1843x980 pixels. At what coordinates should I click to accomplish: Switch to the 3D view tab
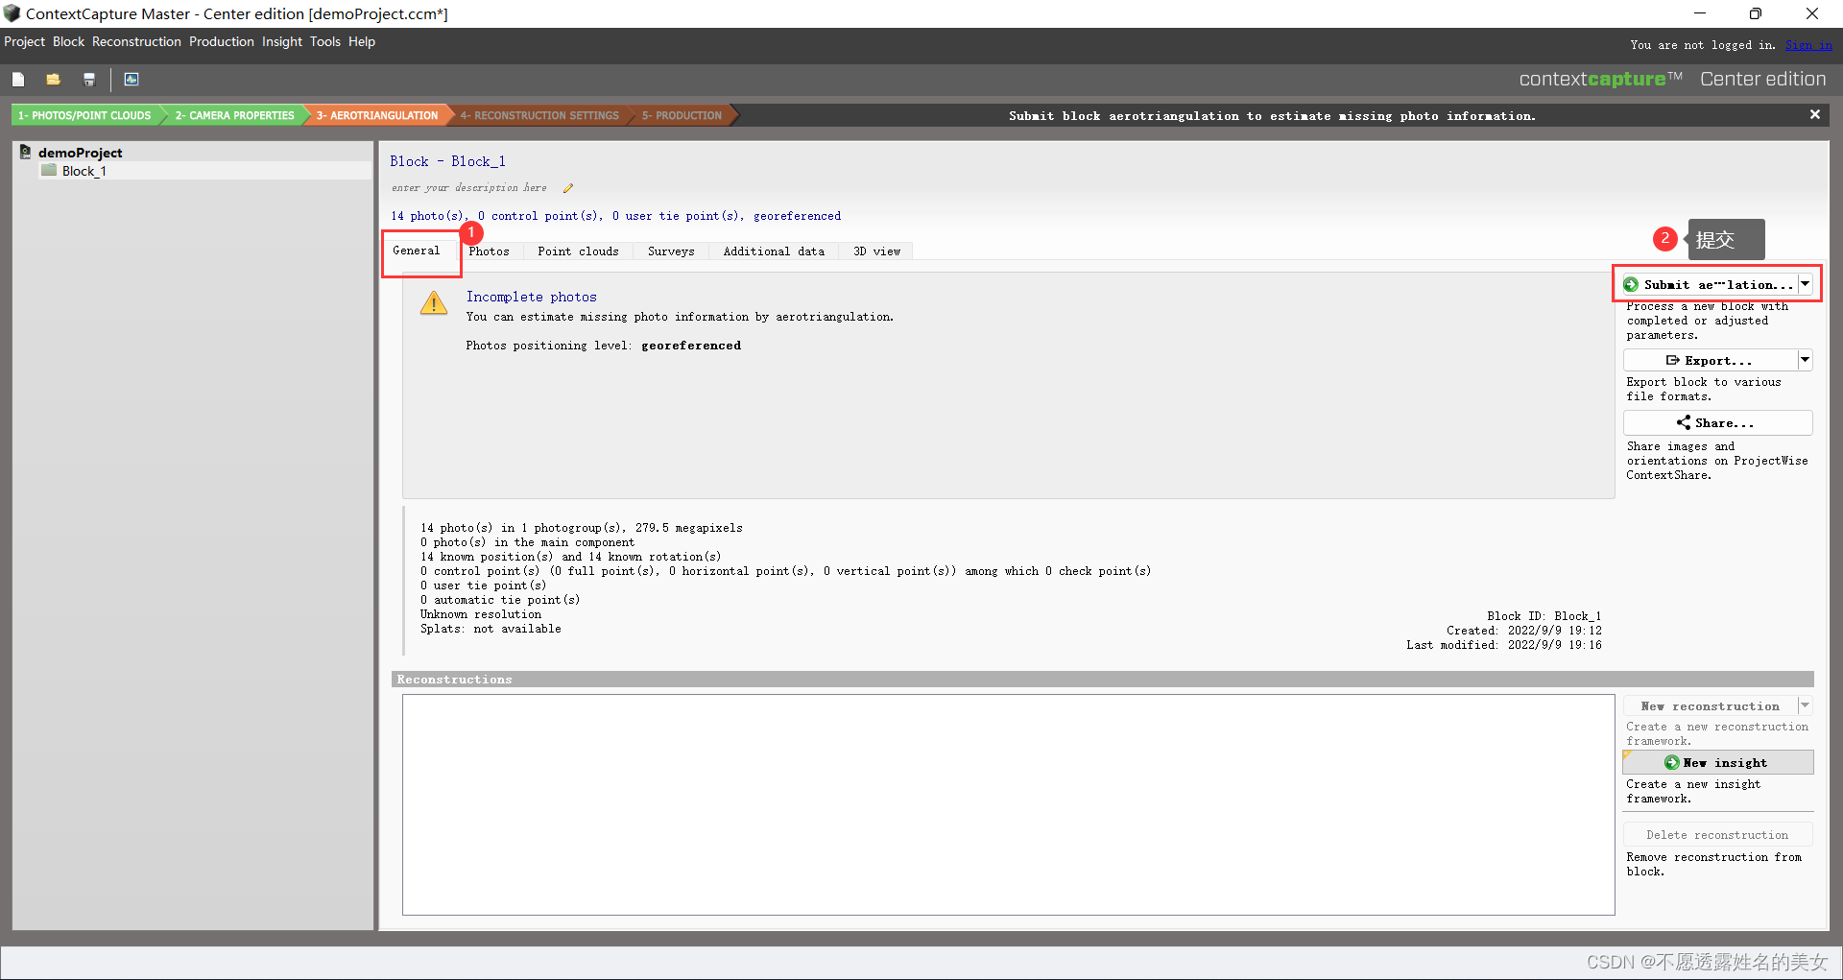(876, 251)
